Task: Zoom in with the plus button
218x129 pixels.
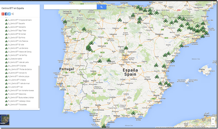Action: pos(213,119)
